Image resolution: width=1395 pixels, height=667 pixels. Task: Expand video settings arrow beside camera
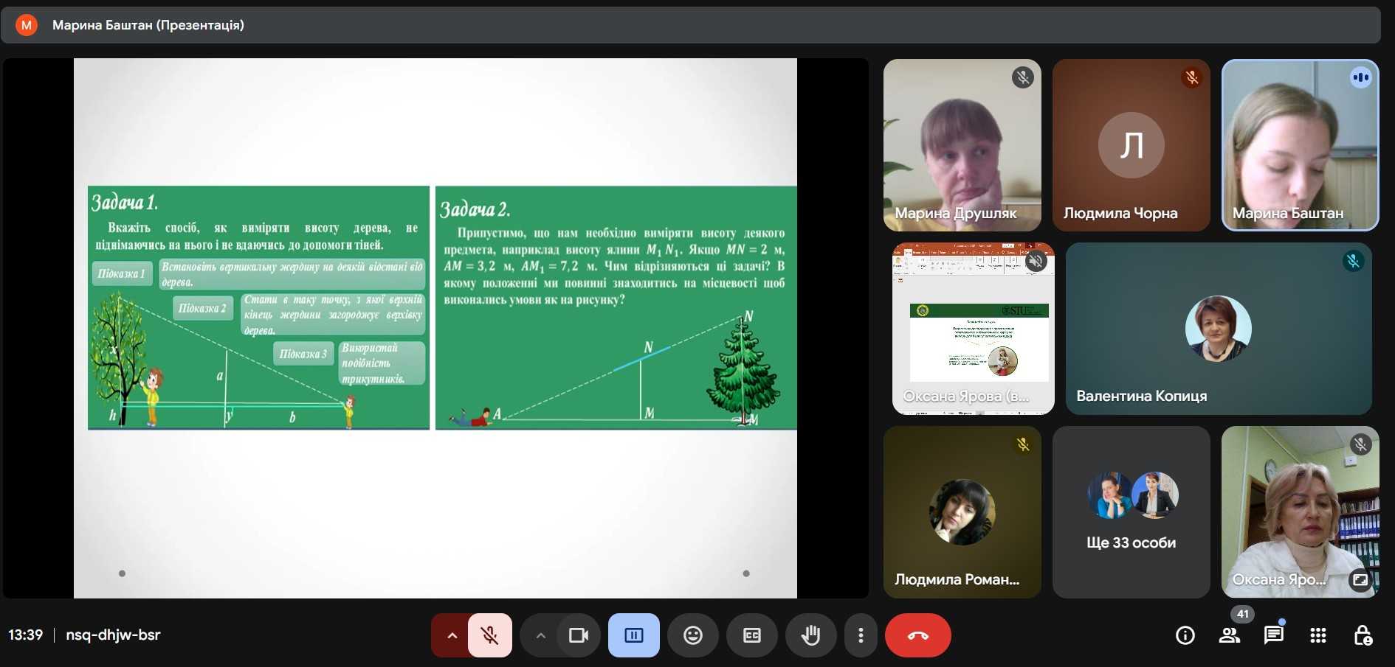pyautogui.click(x=540, y=635)
